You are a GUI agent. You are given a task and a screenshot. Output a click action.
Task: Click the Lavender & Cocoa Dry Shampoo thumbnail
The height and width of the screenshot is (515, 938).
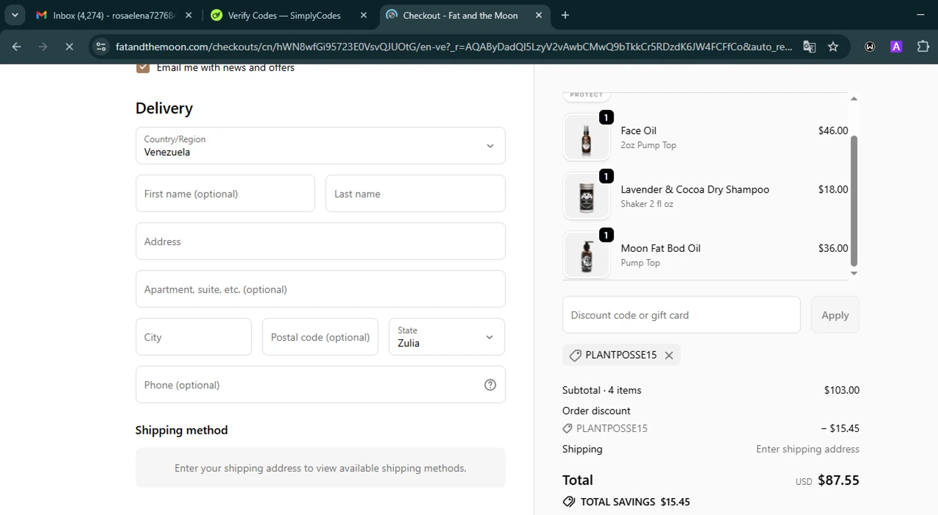click(587, 196)
